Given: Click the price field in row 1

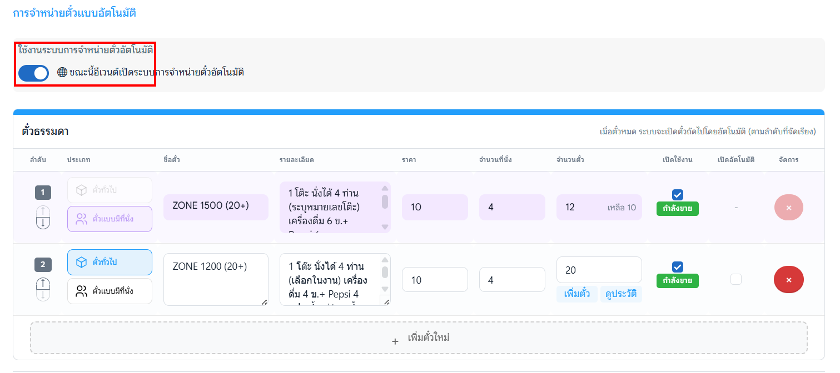Looking at the screenshot, I should pyautogui.click(x=435, y=207).
